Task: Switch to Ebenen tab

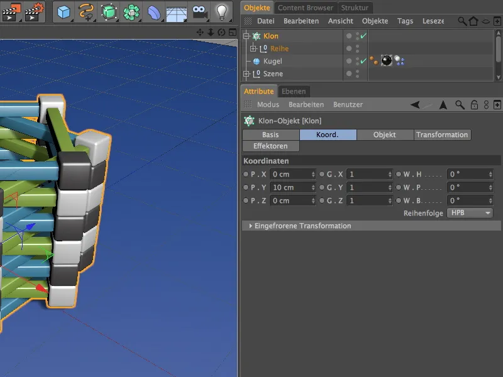Action: tap(294, 91)
